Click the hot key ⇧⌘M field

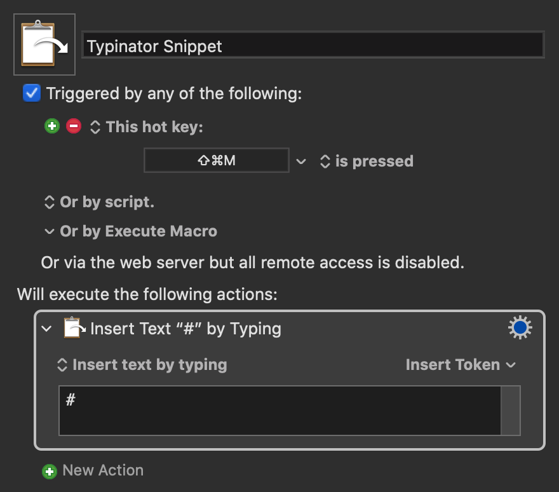(217, 160)
